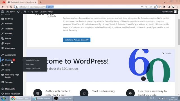
Task: Click the Users icon in sidebar
Action: pos(3,65)
